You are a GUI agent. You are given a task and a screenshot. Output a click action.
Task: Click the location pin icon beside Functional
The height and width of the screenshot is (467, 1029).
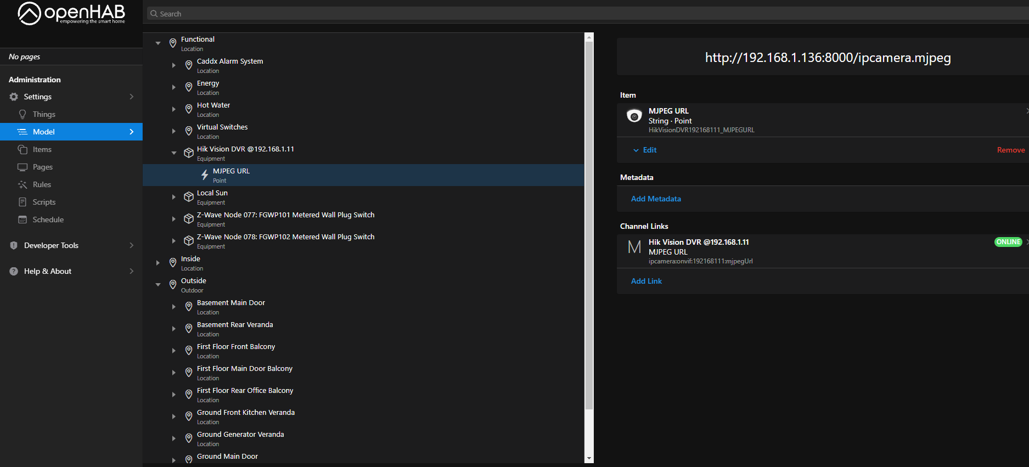[x=173, y=43]
